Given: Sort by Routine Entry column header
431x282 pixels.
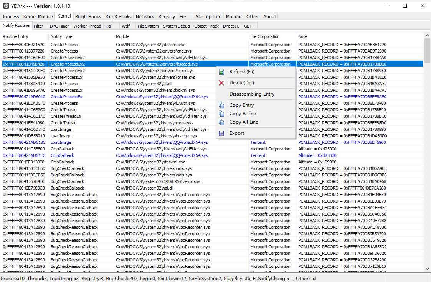Looking at the screenshot, I should click(x=25, y=36).
